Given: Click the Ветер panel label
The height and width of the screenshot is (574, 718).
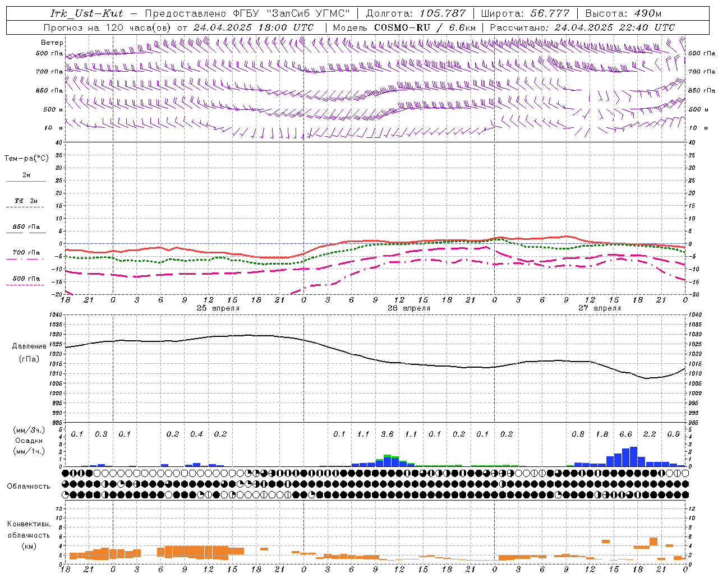Looking at the screenshot, I should (52, 42).
